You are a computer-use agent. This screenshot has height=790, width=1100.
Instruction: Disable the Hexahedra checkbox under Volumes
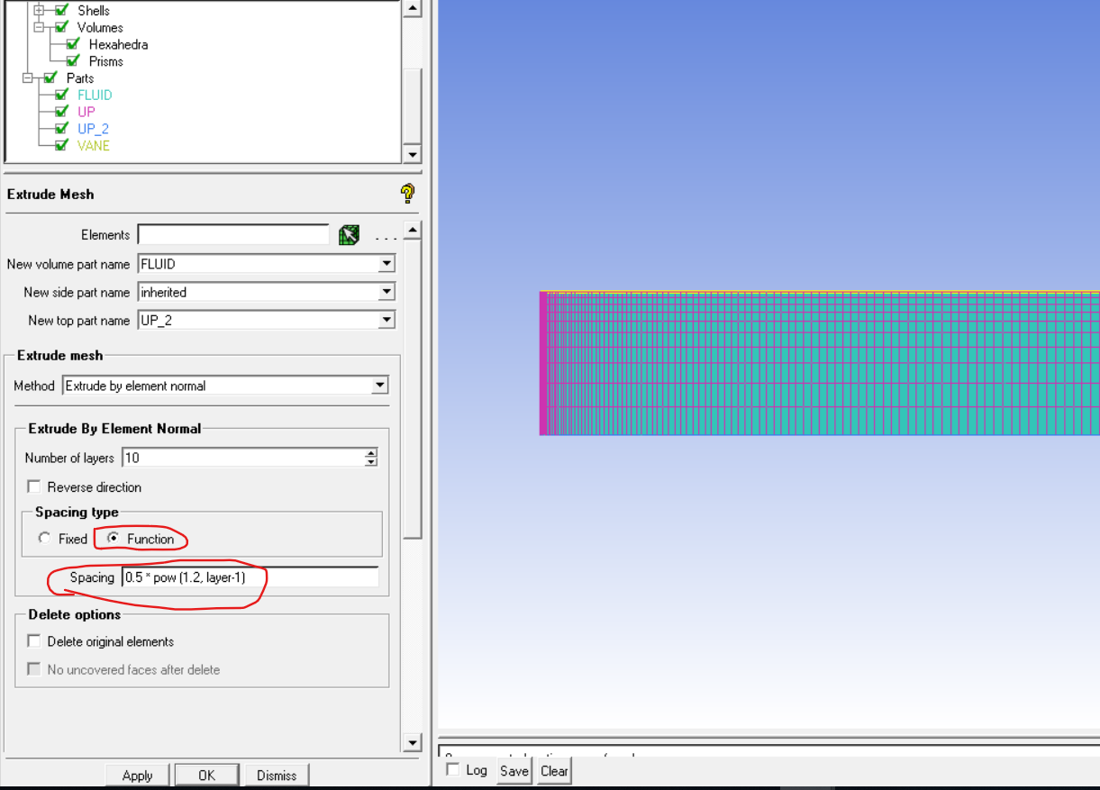pos(72,44)
